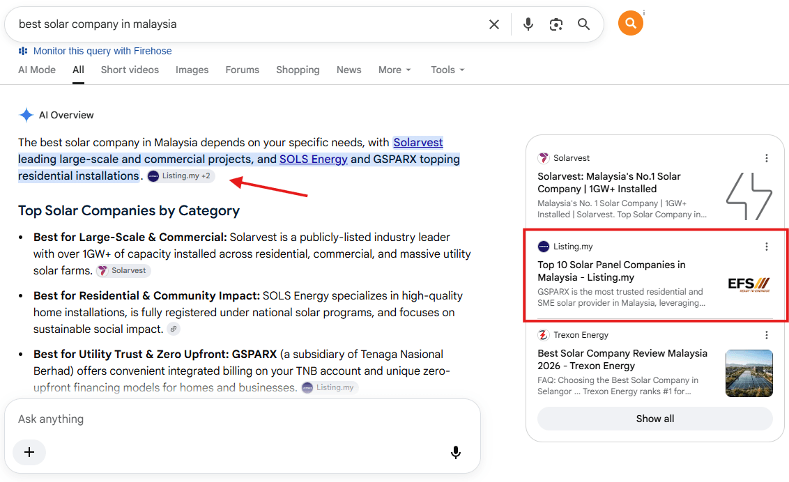Switch to the Shopping tab
789x482 pixels.
click(x=298, y=70)
